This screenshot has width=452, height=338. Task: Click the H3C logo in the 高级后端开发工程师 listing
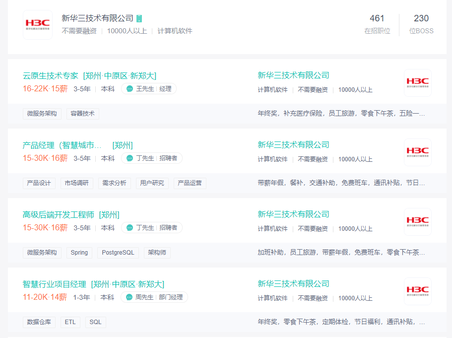pyautogui.click(x=417, y=221)
